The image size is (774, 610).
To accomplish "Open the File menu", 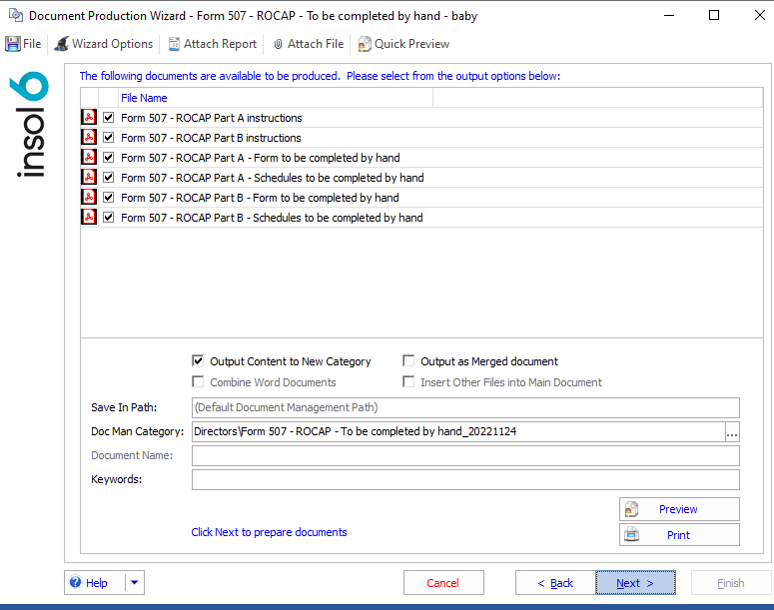I will pos(24,44).
